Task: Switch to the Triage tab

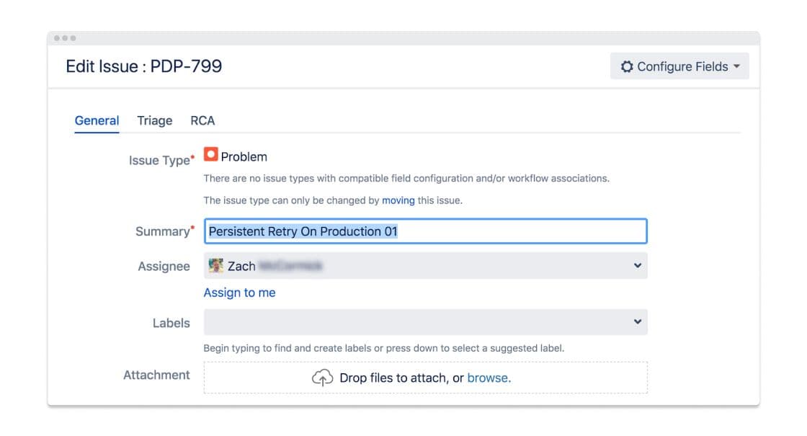Action: coord(155,120)
